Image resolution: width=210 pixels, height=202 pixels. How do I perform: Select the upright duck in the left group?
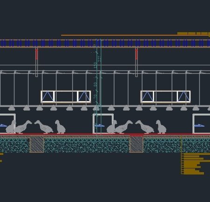click(60, 127)
